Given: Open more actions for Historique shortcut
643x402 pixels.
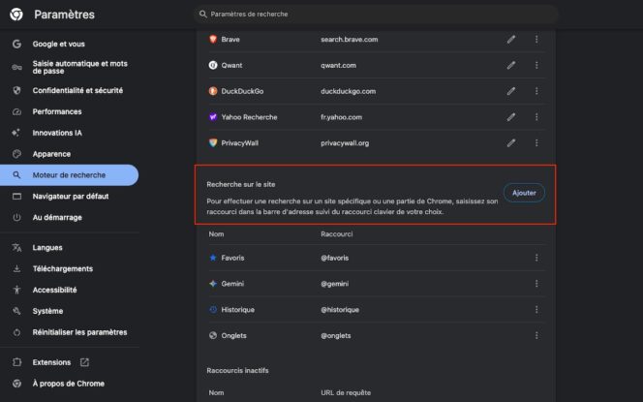Looking at the screenshot, I should 536,310.
